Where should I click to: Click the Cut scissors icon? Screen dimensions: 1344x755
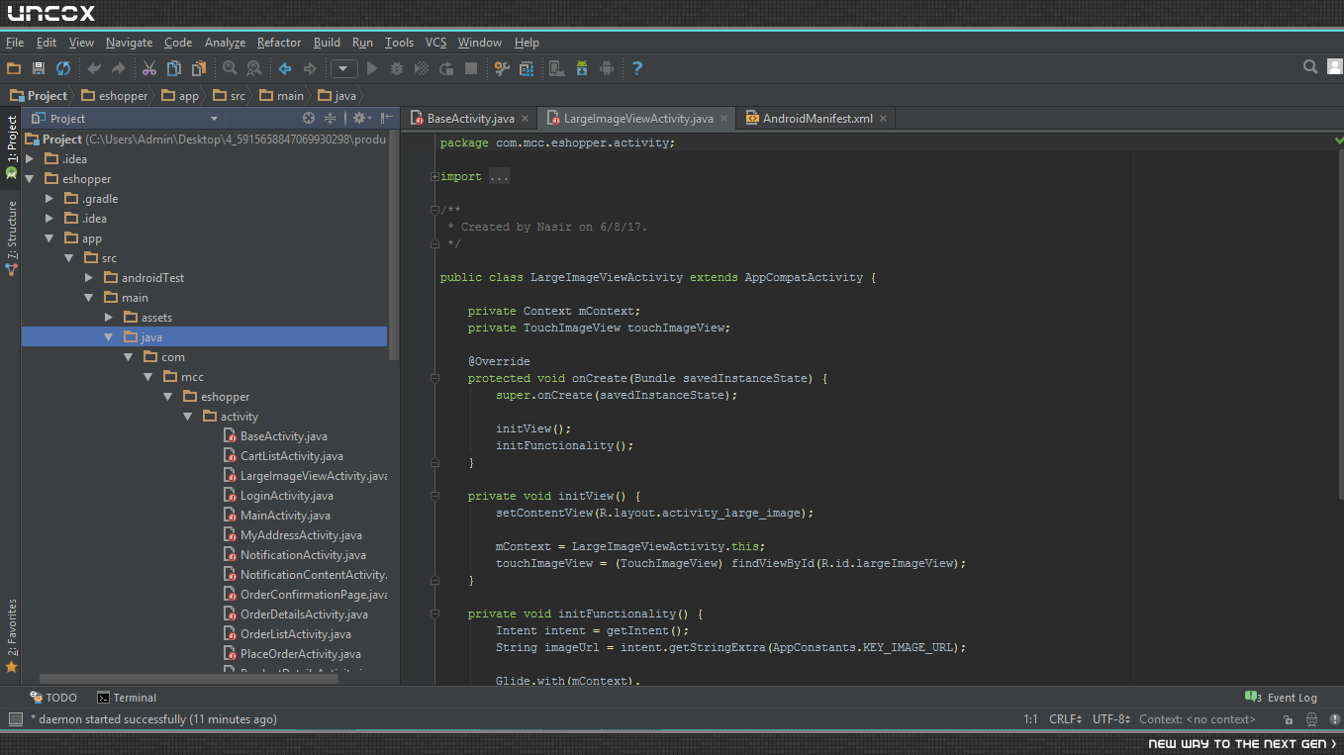(x=149, y=68)
